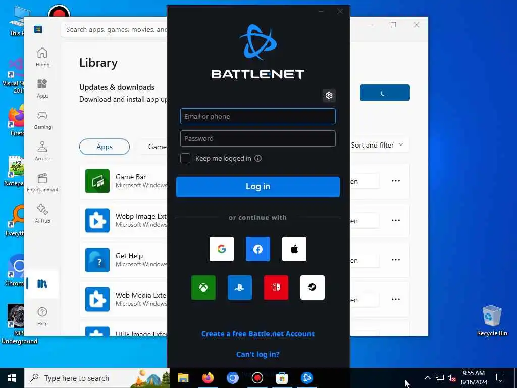Screen dimensions: 517x388
Task: Open more options for Game Bar row
Action: click(x=396, y=181)
